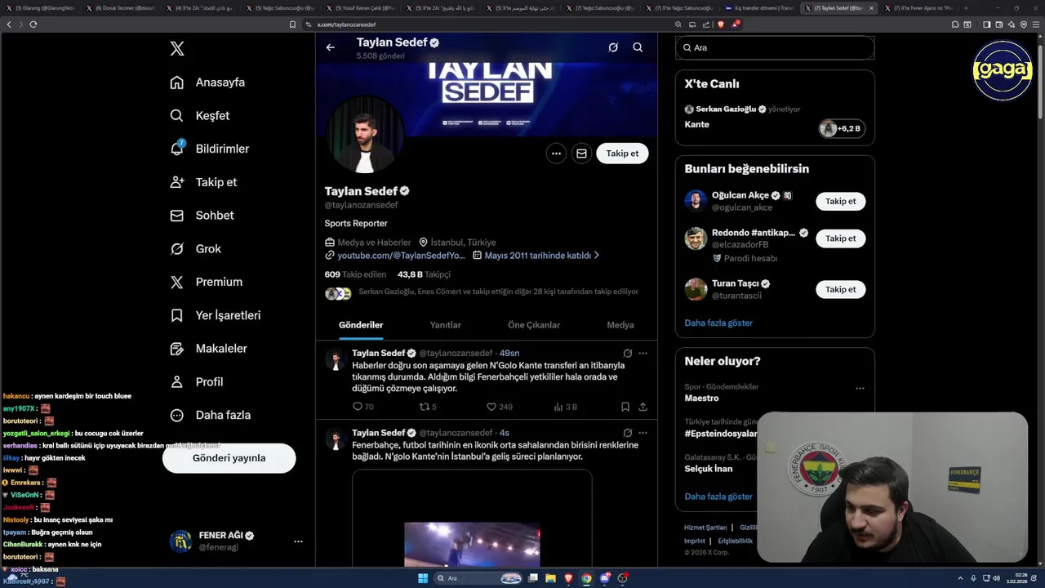Click search icon in profile header

[x=638, y=47]
